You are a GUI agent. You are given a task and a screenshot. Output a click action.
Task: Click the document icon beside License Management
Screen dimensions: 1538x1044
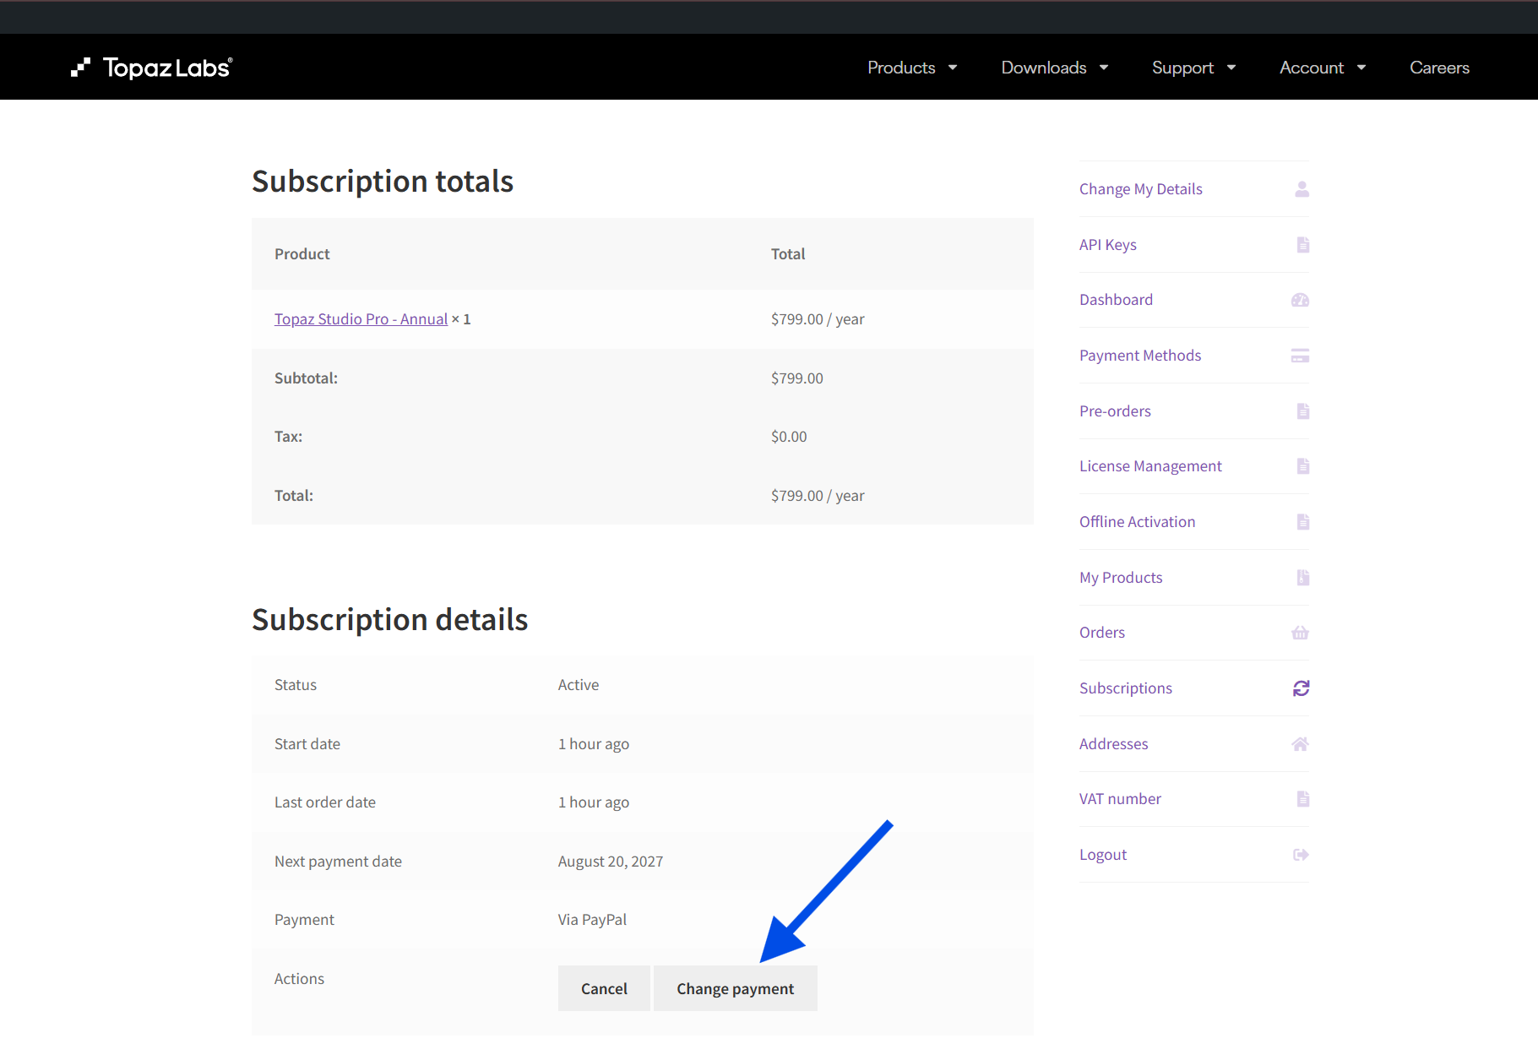coord(1302,466)
